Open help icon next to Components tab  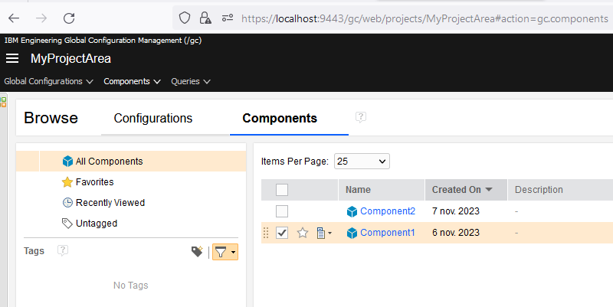point(360,117)
